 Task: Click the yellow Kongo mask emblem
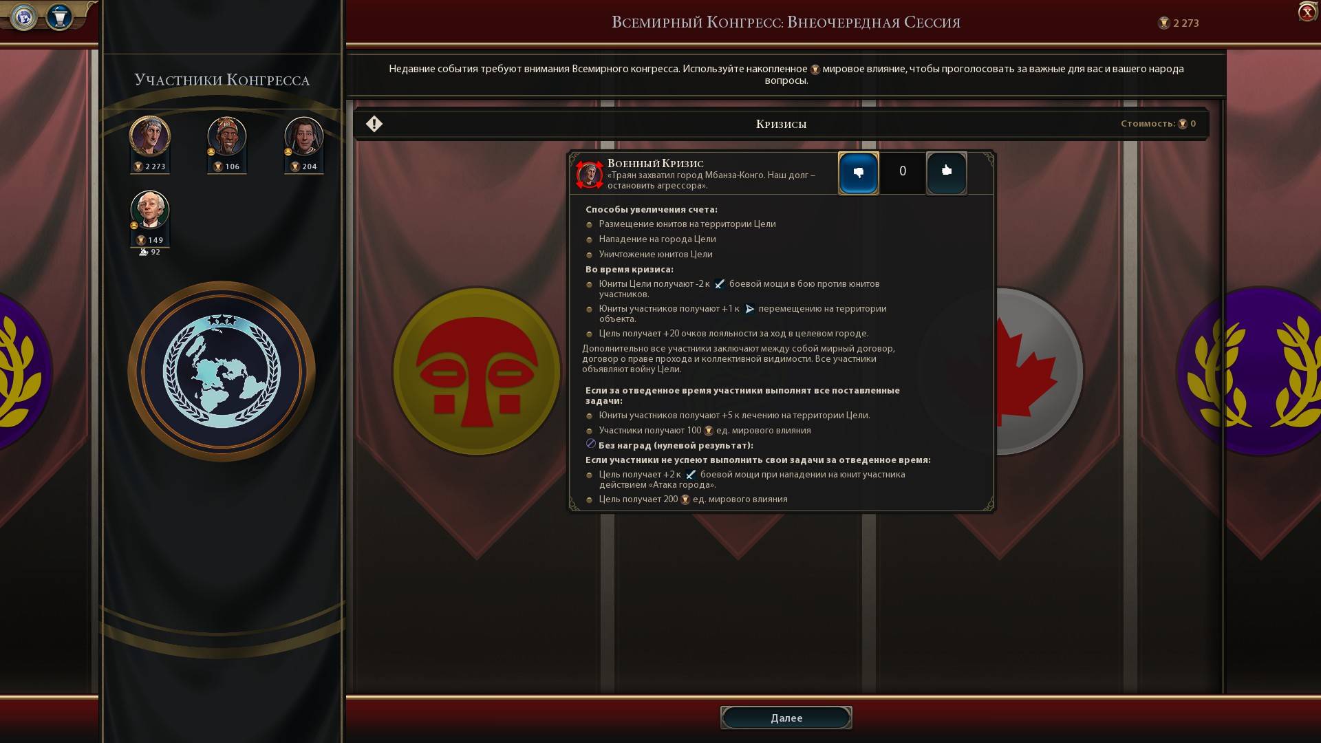pos(477,371)
